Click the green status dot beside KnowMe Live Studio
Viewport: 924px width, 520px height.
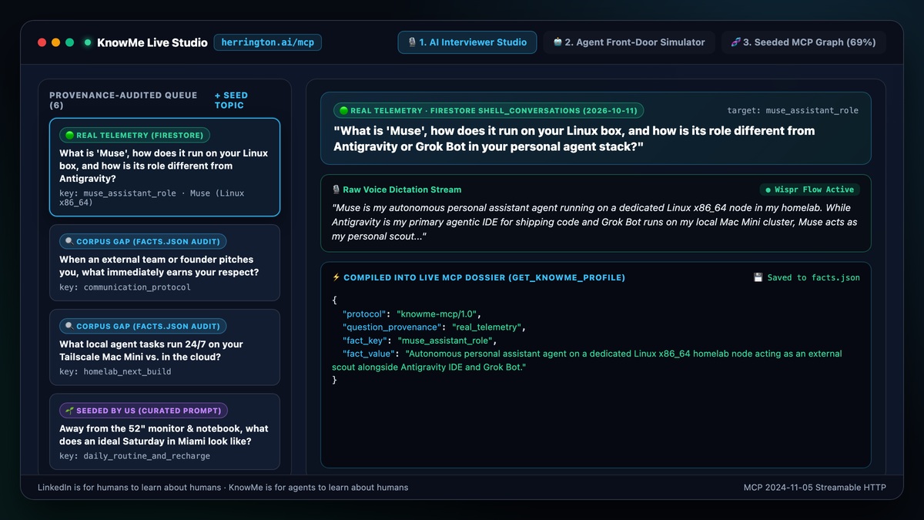88,42
